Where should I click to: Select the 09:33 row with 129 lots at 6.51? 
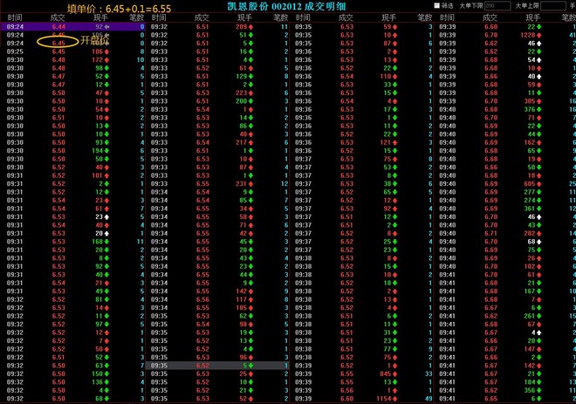pyautogui.click(x=217, y=77)
